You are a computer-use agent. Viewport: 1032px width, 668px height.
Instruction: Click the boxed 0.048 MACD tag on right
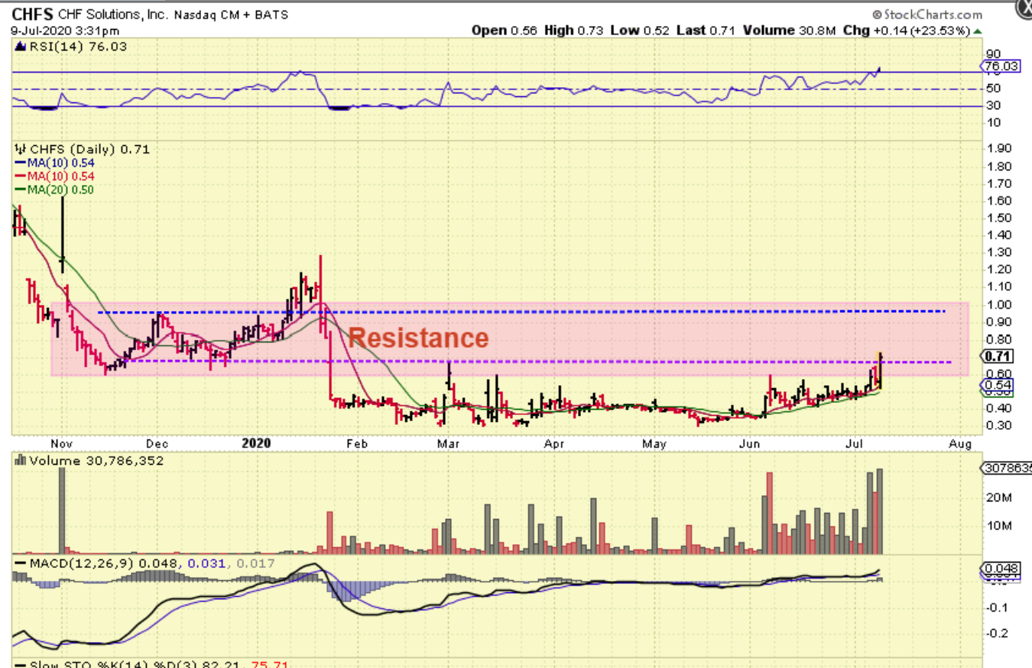(1000, 569)
